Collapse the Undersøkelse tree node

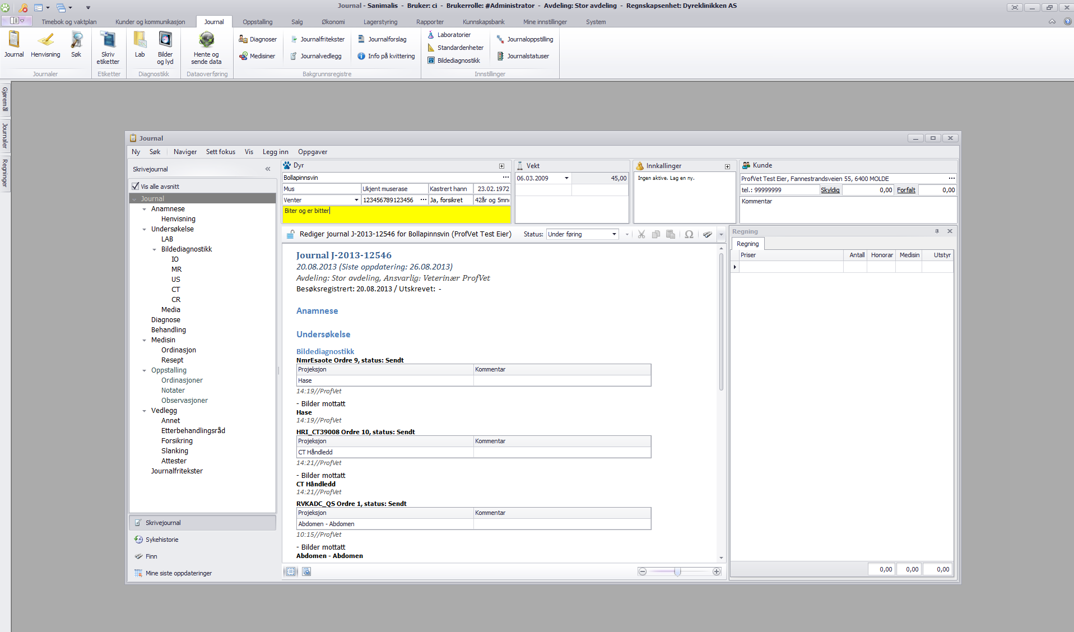pyautogui.click(x=144, y=229)
